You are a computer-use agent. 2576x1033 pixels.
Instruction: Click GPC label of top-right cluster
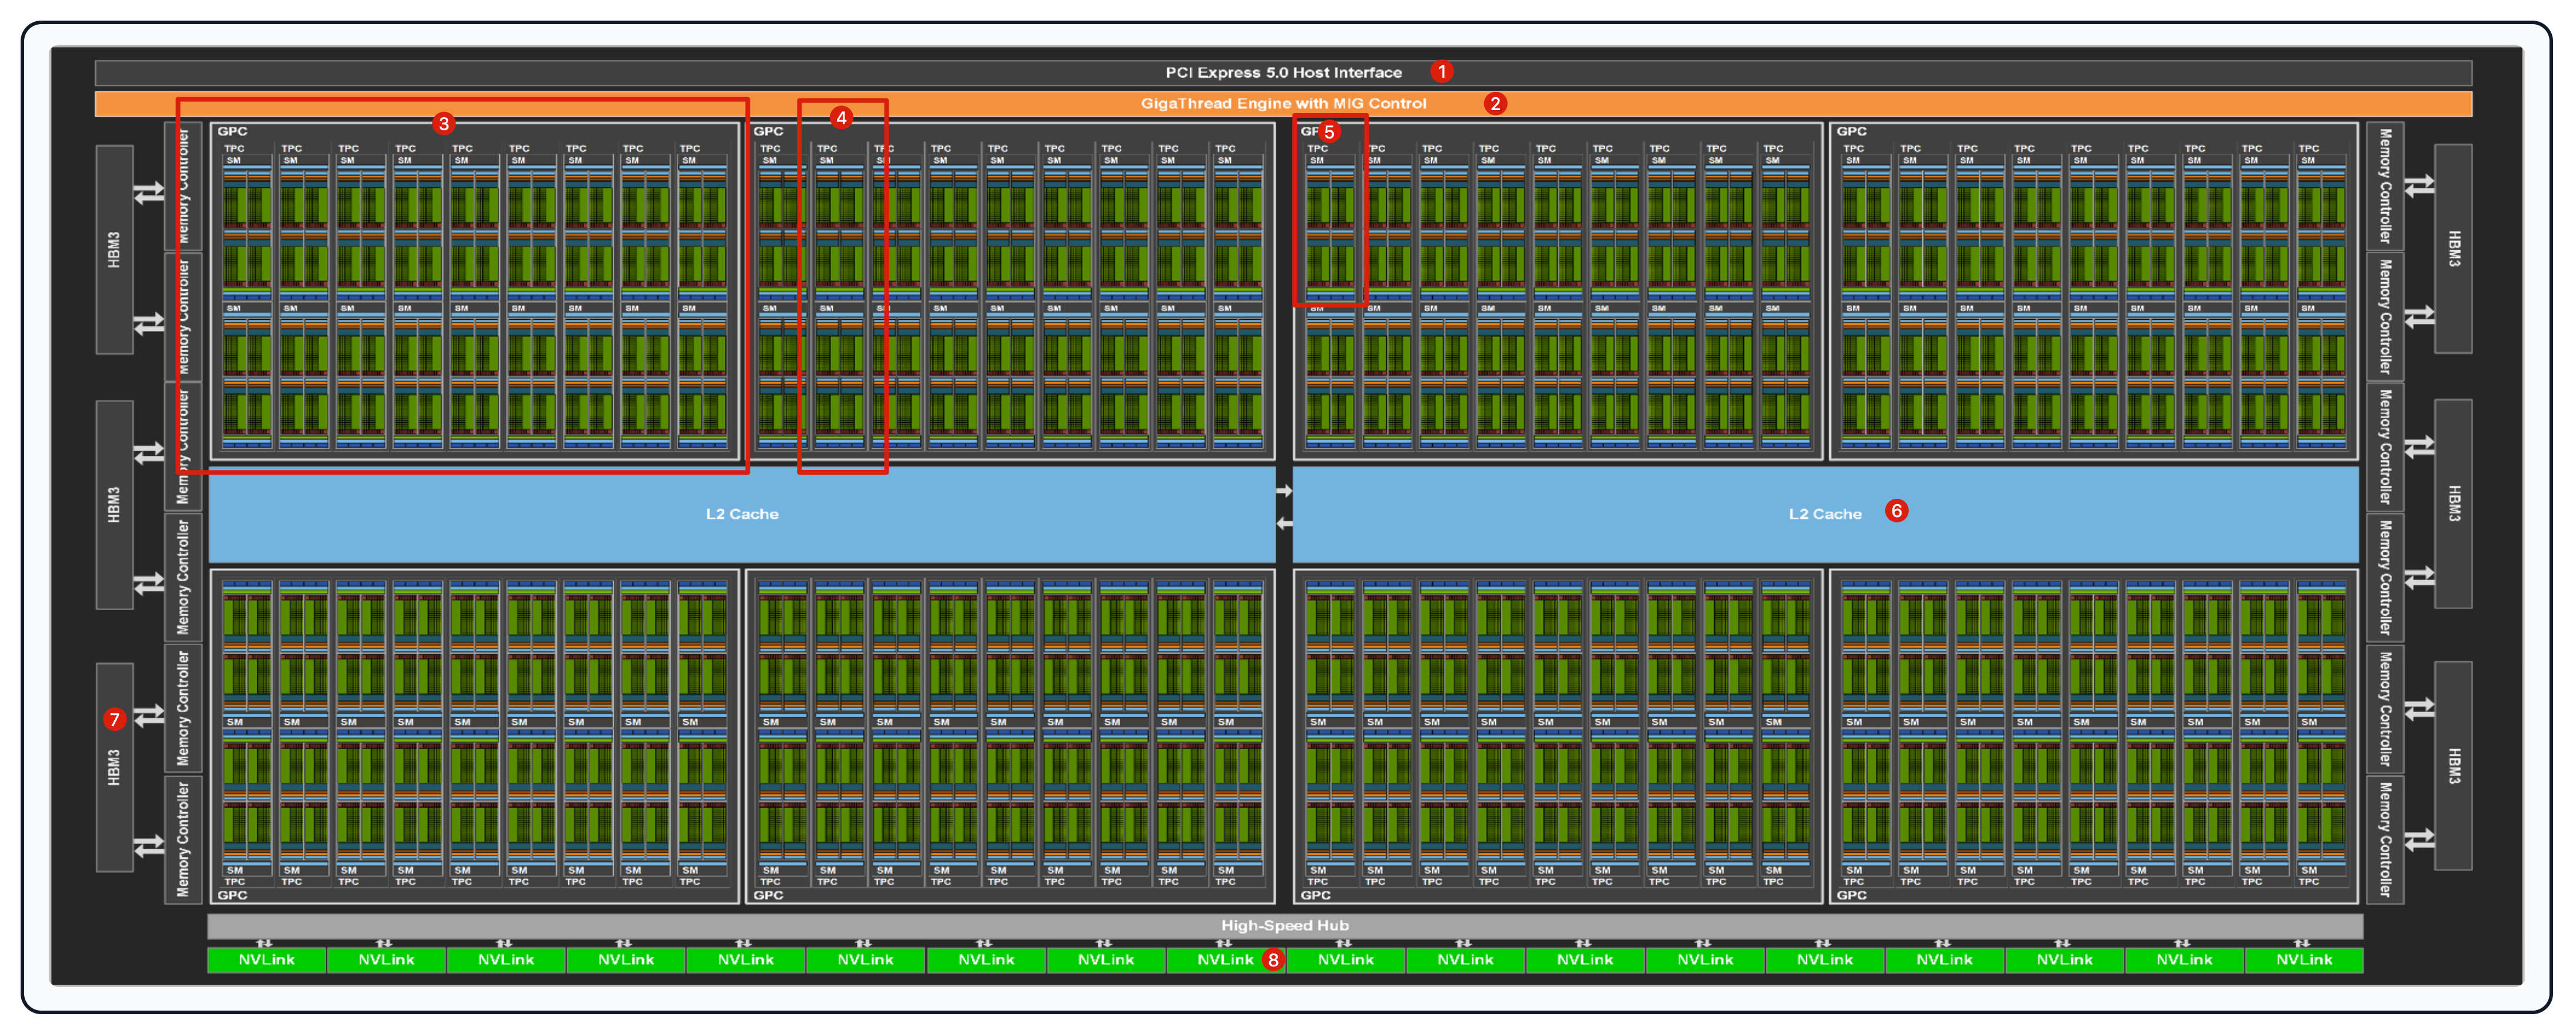1851,131
